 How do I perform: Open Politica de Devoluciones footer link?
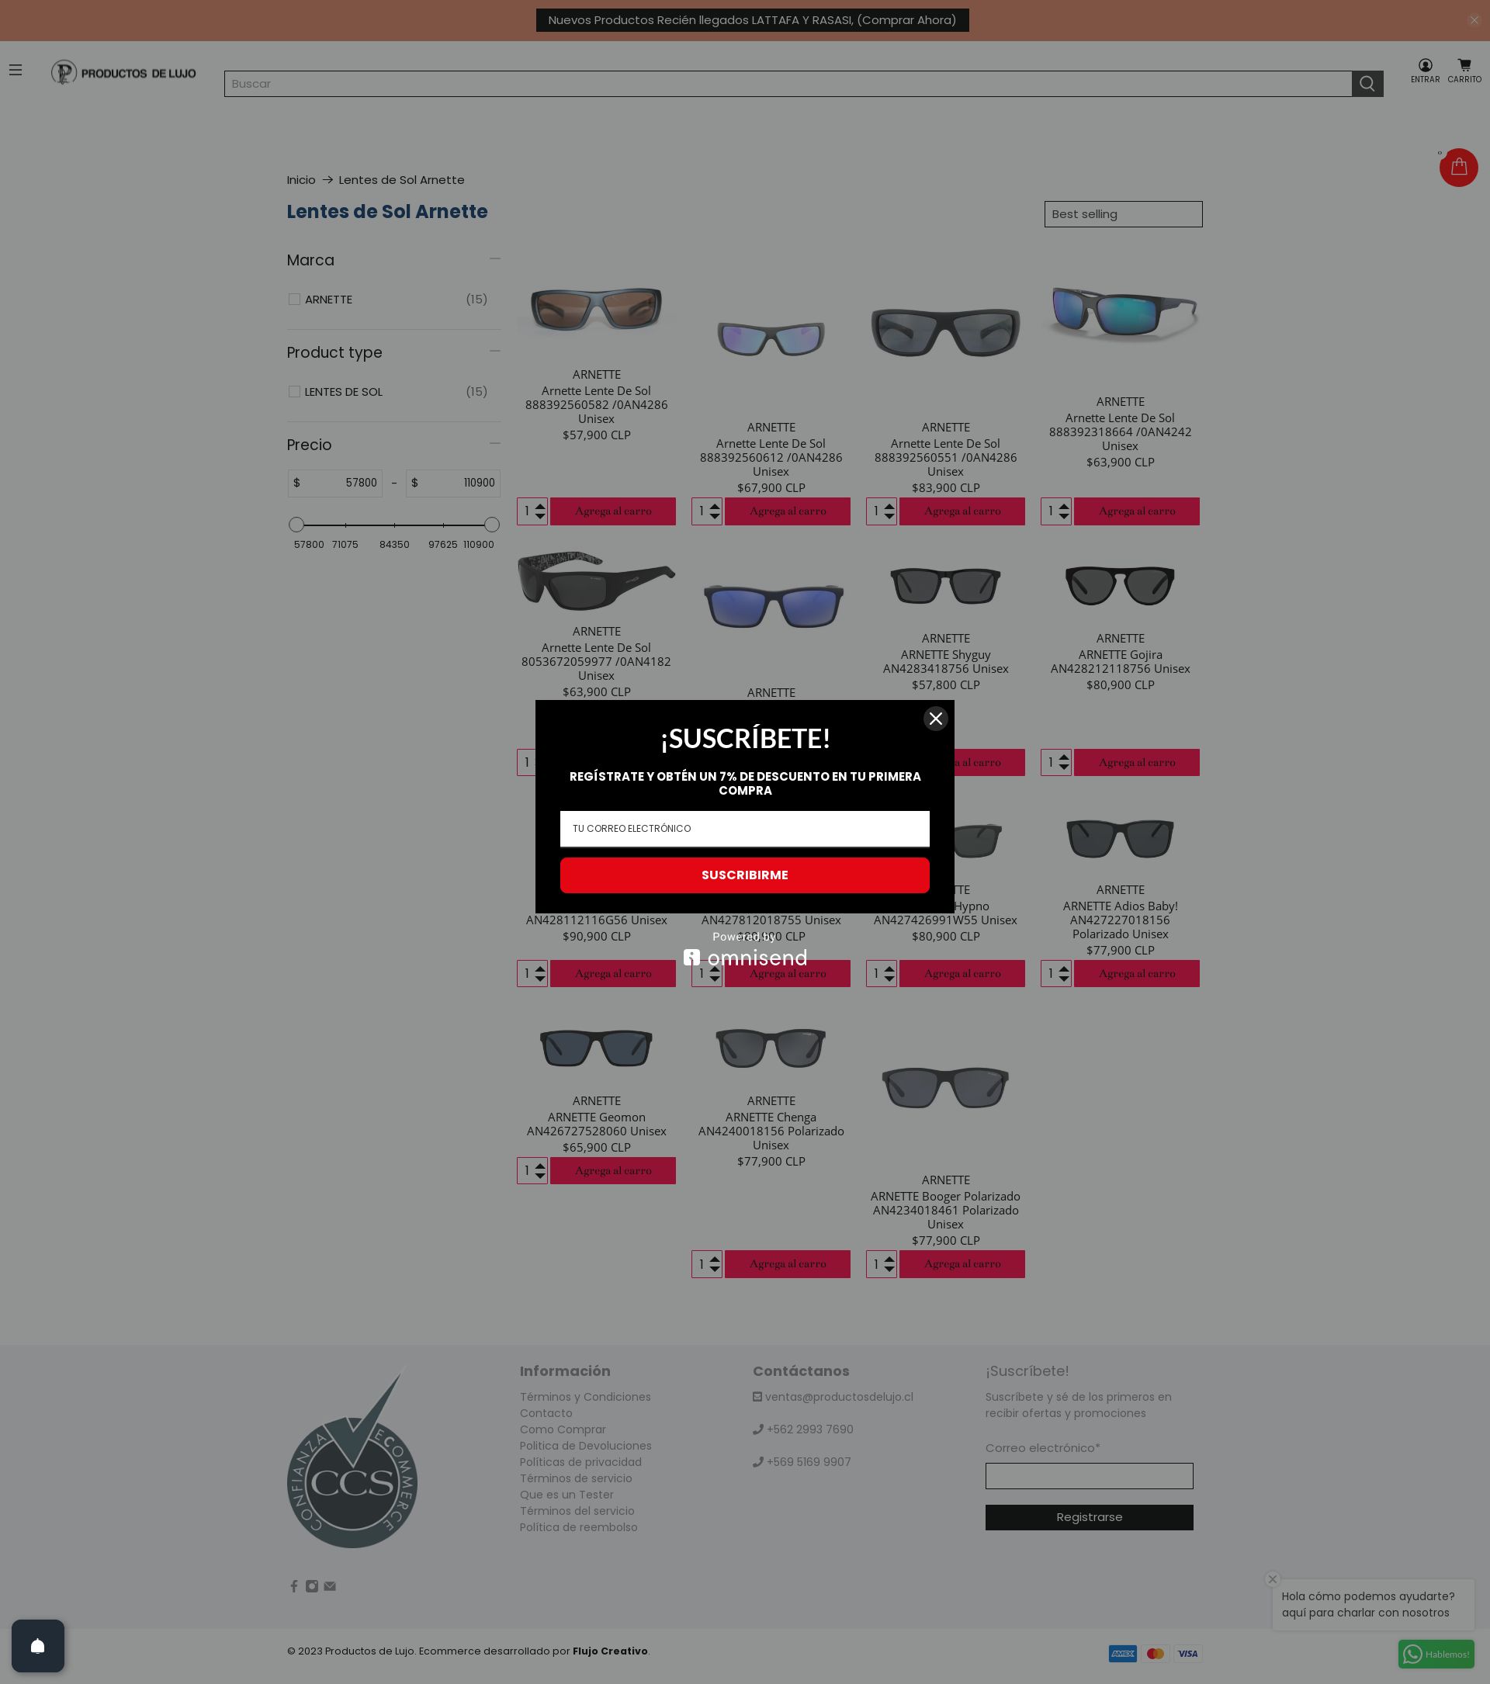(x=586, y=1446)
